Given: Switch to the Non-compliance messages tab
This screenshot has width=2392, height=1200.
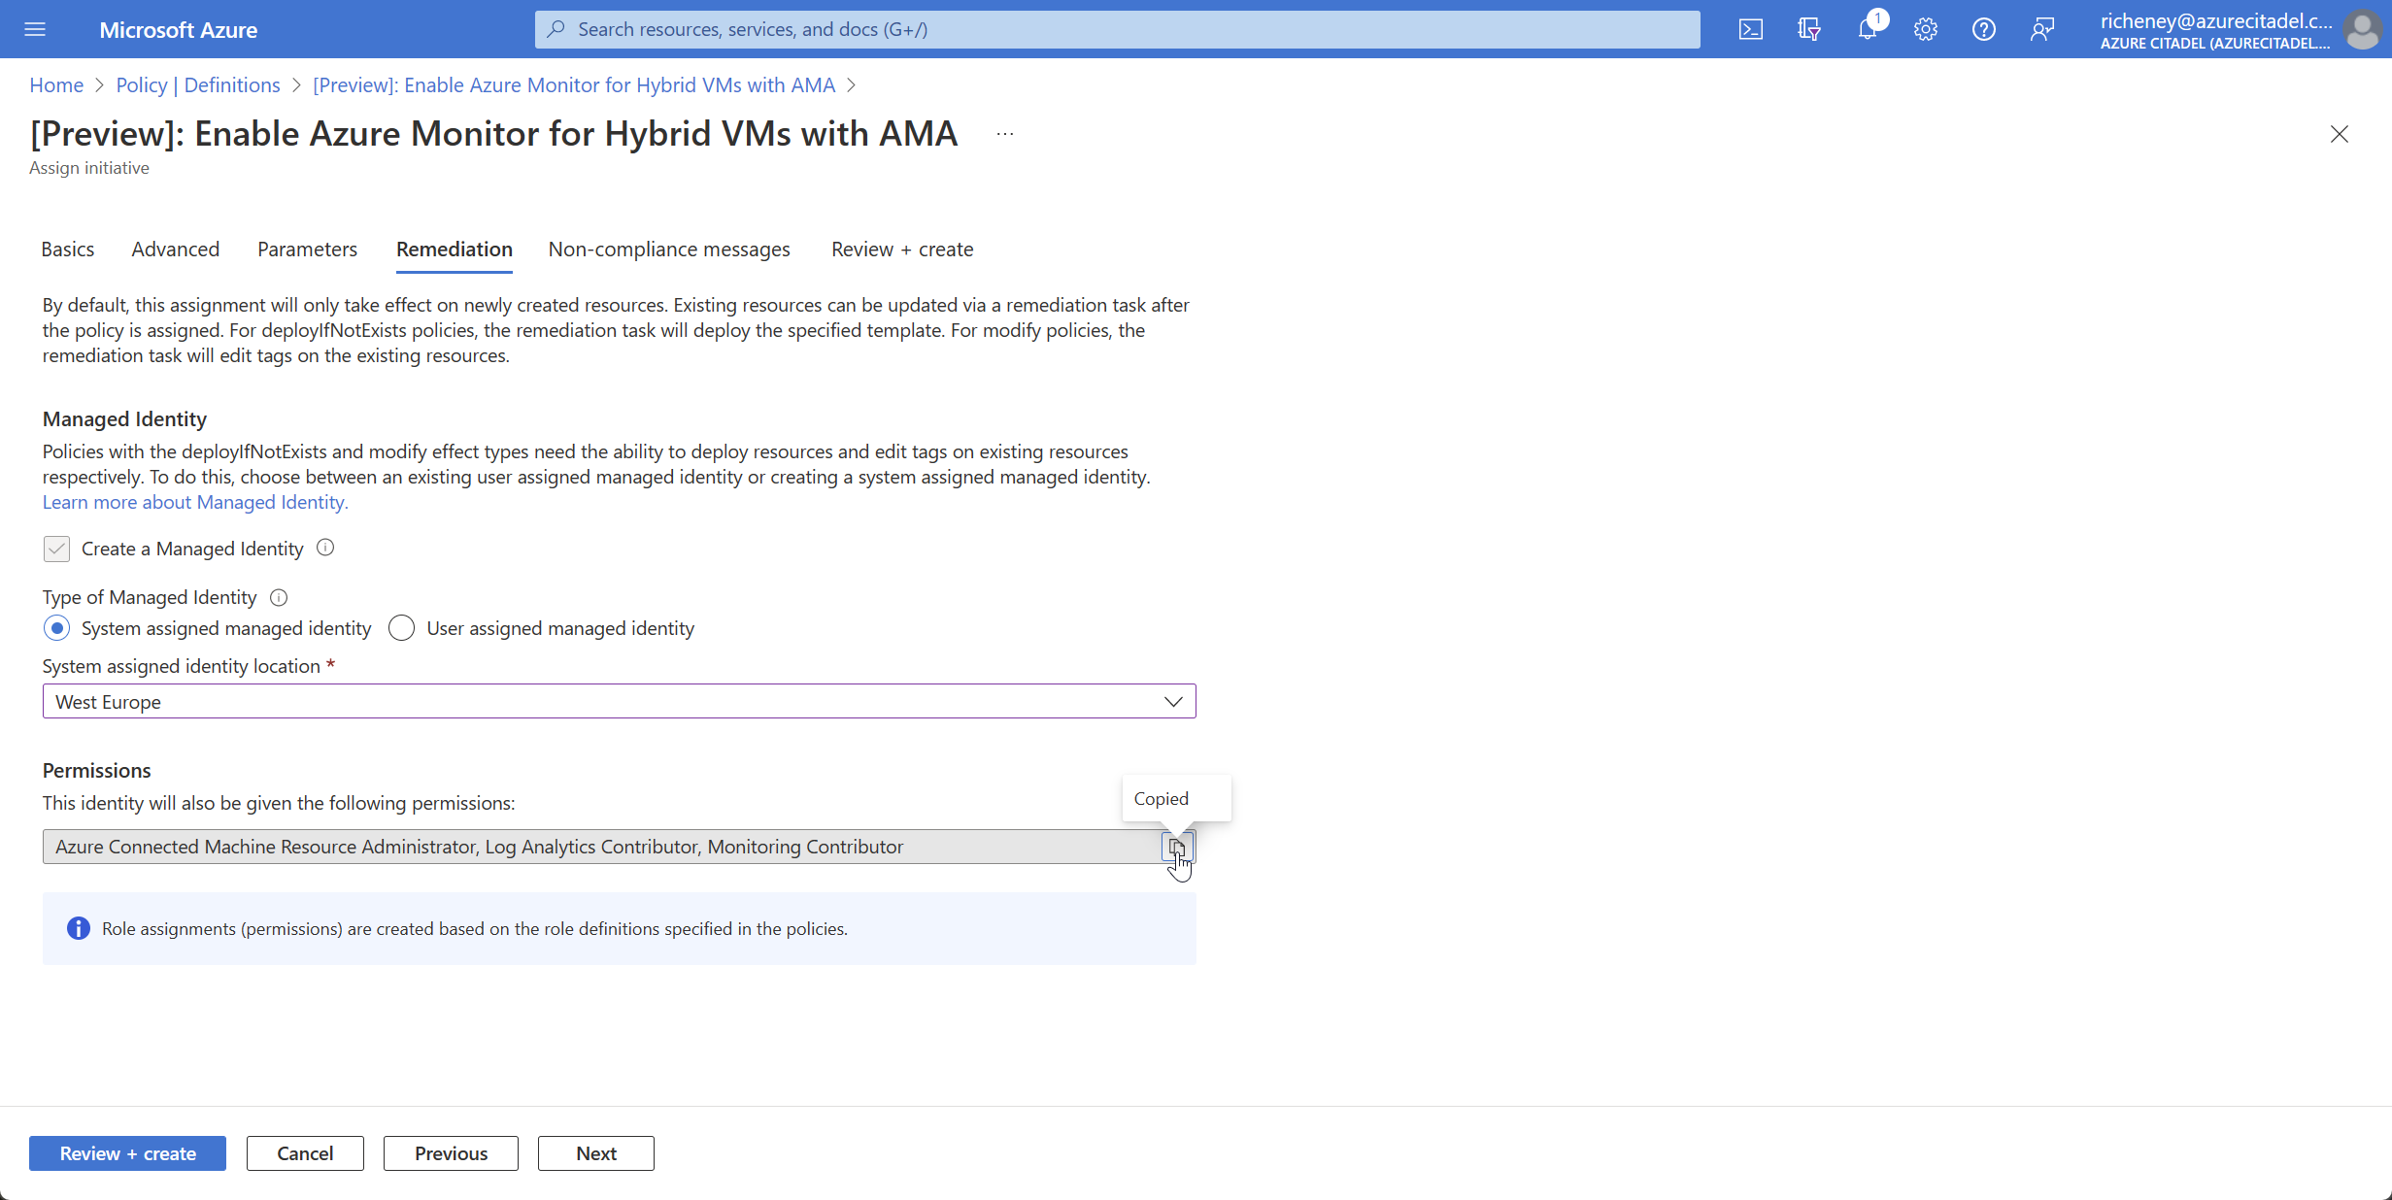Looking at the screenshot, I should point(668,250).
